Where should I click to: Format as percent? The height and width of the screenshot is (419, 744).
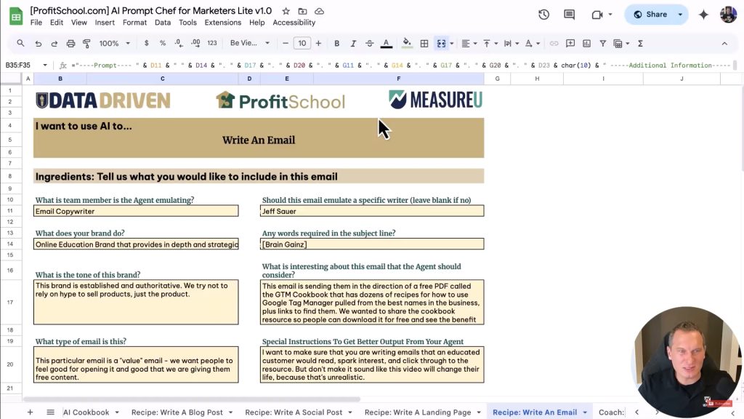point(163,43)
